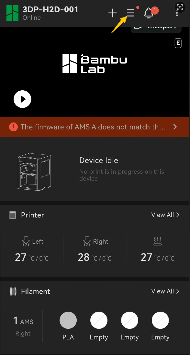Open the three-dot more options menu
190x355 pixels.
177,13
